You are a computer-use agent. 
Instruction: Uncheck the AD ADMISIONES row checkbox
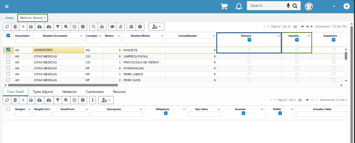(x=8, y=50)
